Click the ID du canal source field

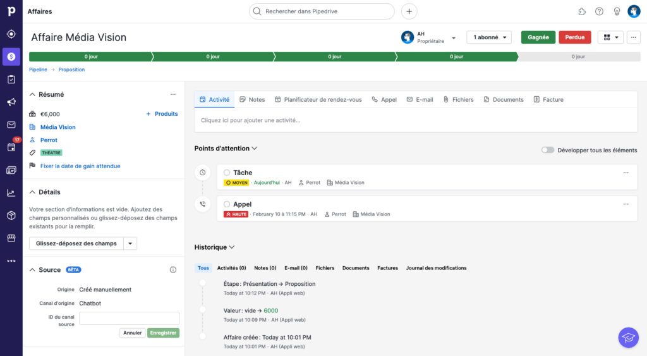pos(129,318)
